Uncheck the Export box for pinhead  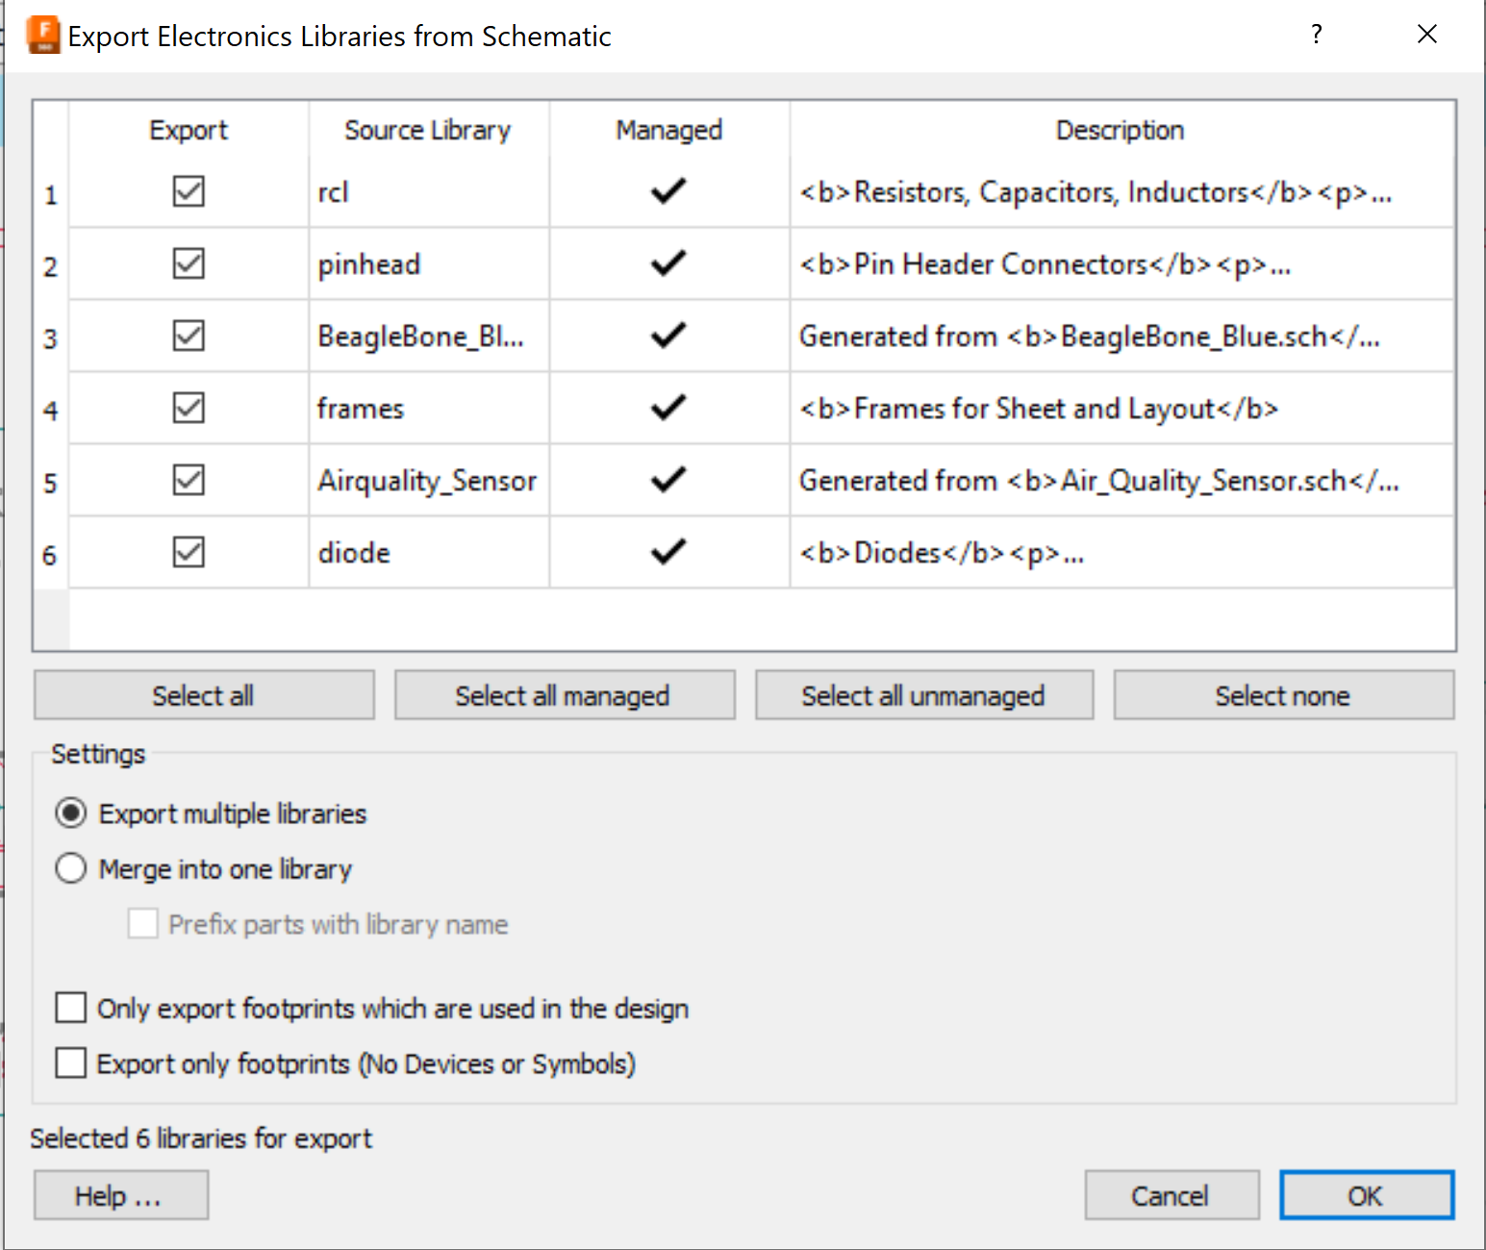click(188, 263)
